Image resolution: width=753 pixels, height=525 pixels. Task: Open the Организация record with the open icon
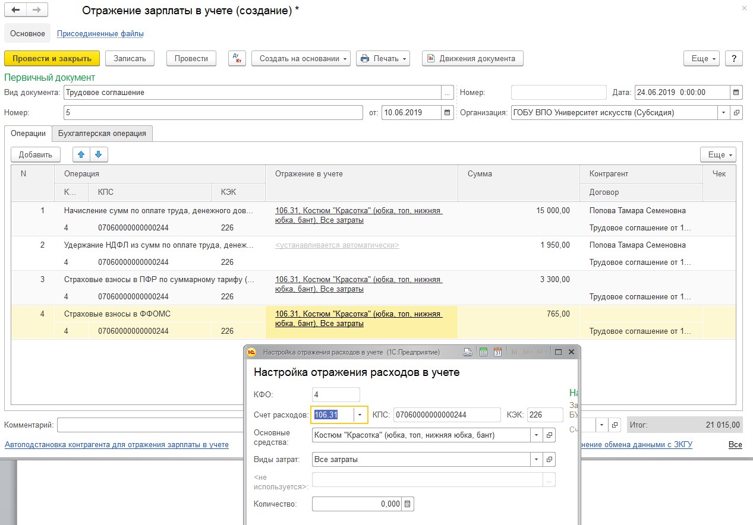click(737, 112)
